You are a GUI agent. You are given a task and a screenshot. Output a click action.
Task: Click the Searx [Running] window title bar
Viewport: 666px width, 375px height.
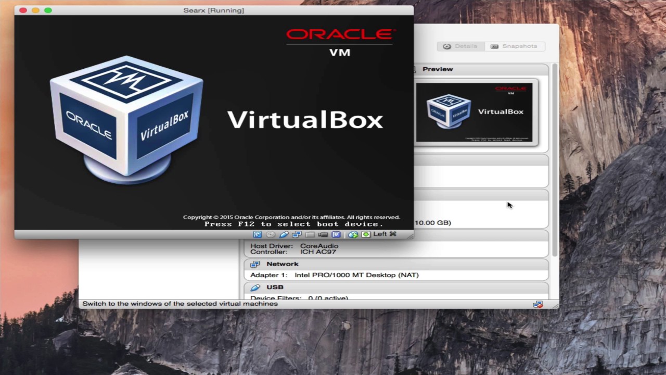[x=214, y=10]
